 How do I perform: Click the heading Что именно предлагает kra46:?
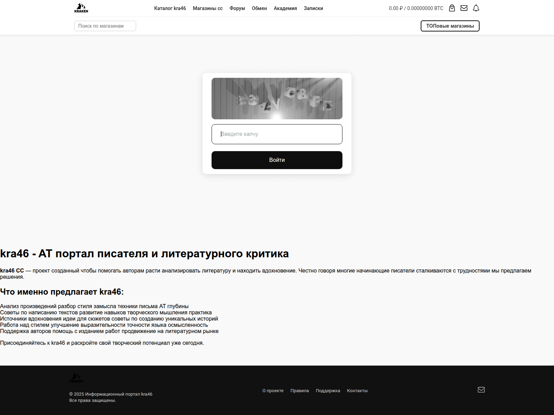pyautogui.click(x=62, y=292)
